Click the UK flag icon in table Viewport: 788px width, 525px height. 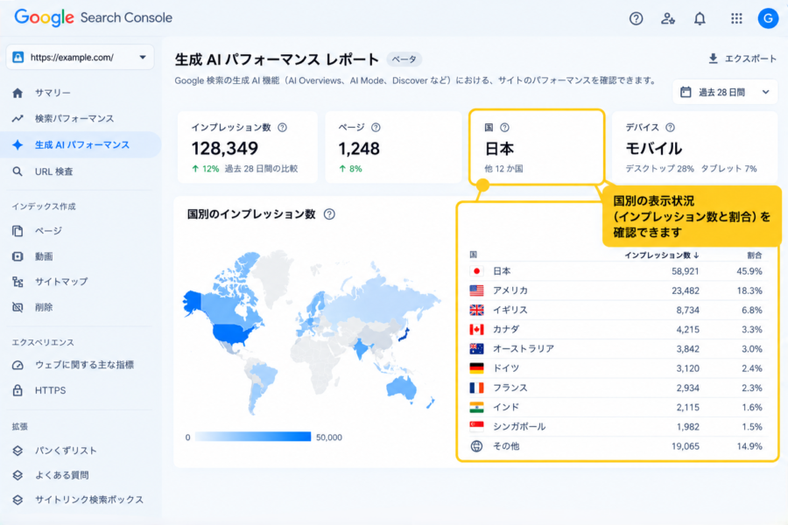point(476,310)
